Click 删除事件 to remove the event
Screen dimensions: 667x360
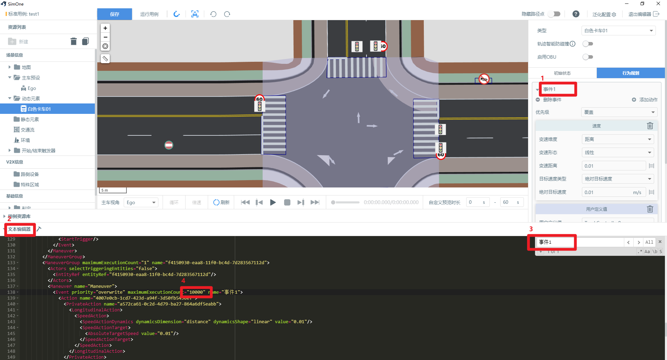coord(549,100)
